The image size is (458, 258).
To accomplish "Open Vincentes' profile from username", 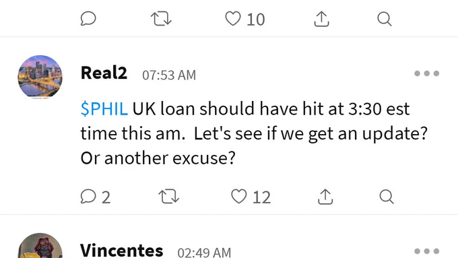I will coord(121,251).
